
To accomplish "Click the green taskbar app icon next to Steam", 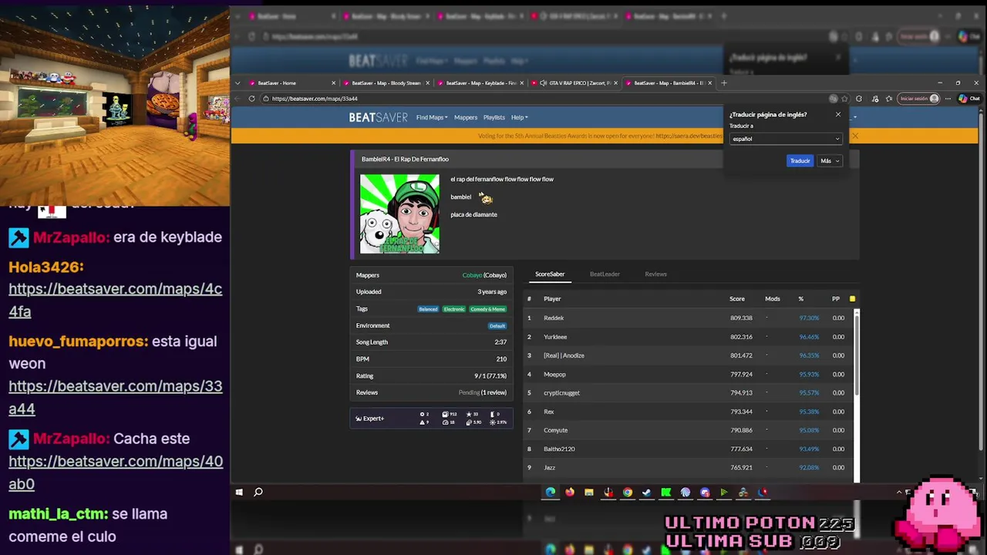I will tap(665, 492).
